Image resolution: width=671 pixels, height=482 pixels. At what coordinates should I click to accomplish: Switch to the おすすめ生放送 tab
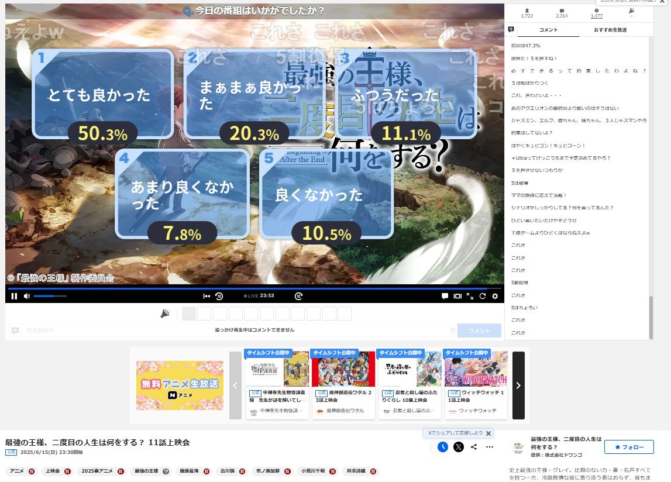610,29
